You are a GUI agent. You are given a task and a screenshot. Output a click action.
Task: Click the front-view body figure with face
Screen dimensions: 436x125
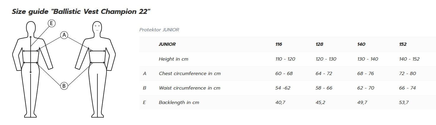(98, 70)
